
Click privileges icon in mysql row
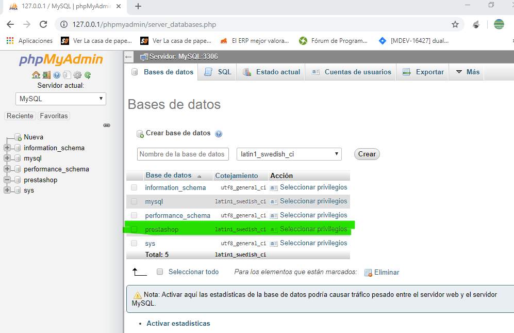click(274, 202)
